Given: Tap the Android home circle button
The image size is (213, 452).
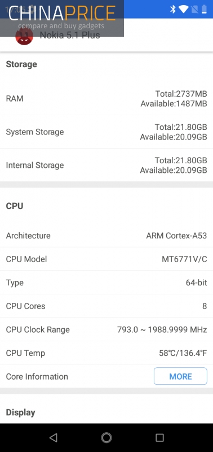Looking at the screenshot, I should pos(106,437).
